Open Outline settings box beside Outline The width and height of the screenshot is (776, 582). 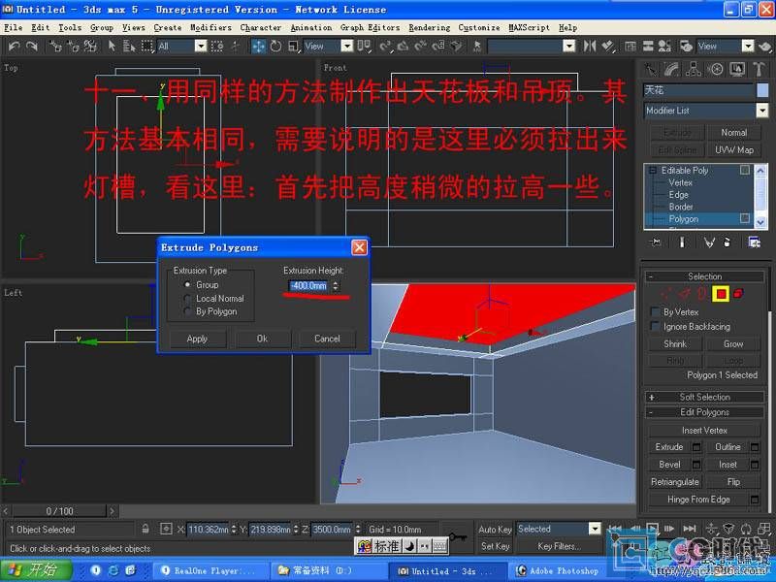click(x=755, y=447)
